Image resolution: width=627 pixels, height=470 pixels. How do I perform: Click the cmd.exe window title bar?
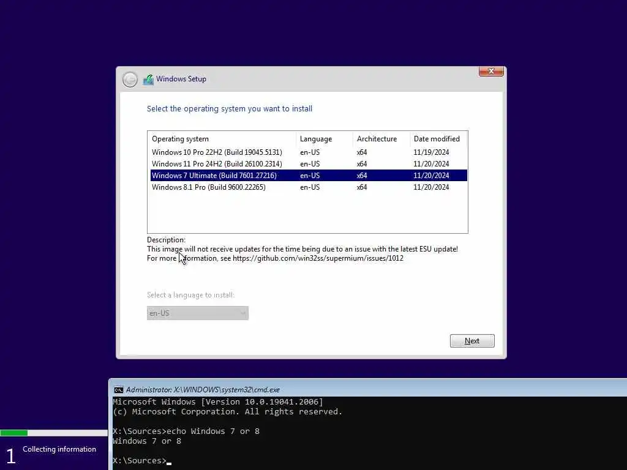click(368, 390)
